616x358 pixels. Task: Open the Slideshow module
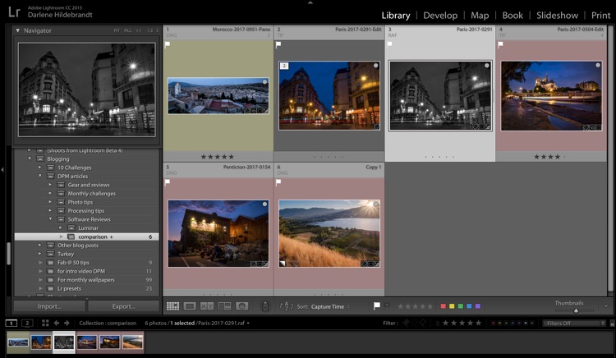557,16
